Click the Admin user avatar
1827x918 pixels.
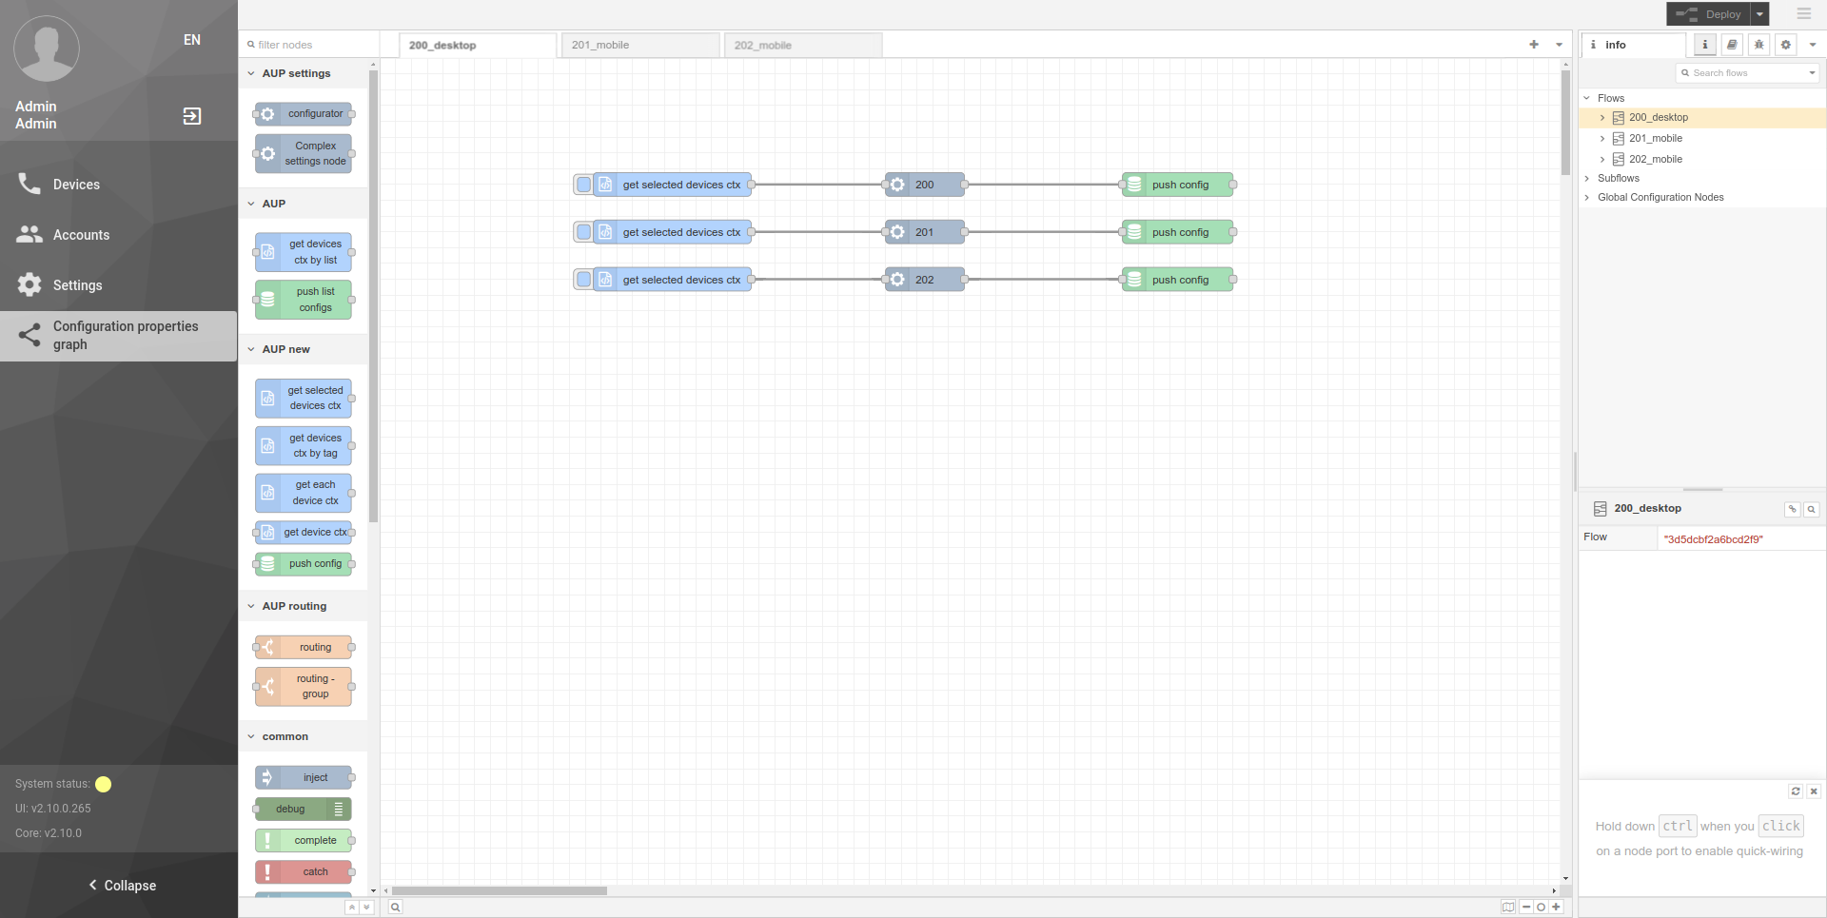pos(47,49)
